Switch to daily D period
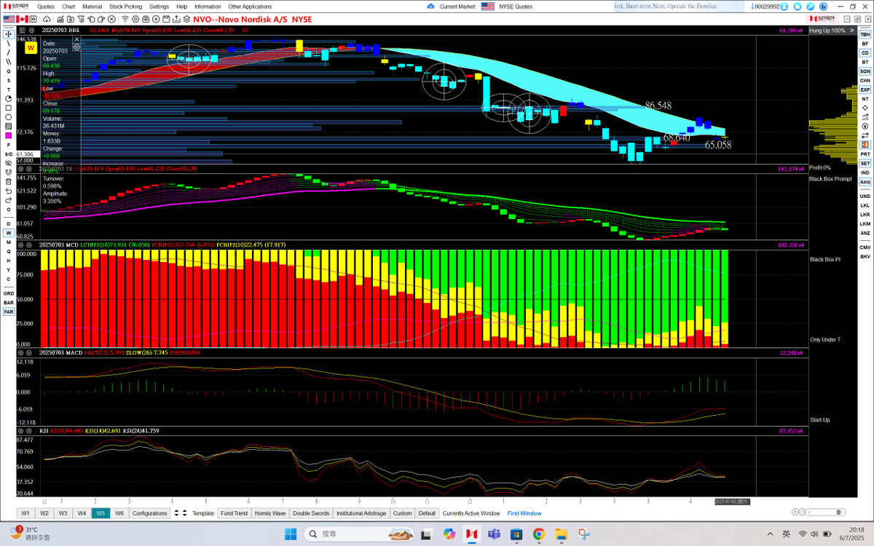The height and width of the screenshot is (546, 874). [x=9, y=223]
